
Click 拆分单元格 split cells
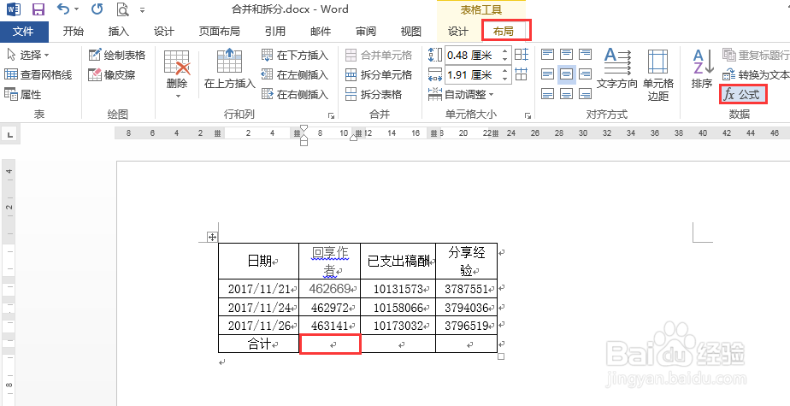[379, 75]
